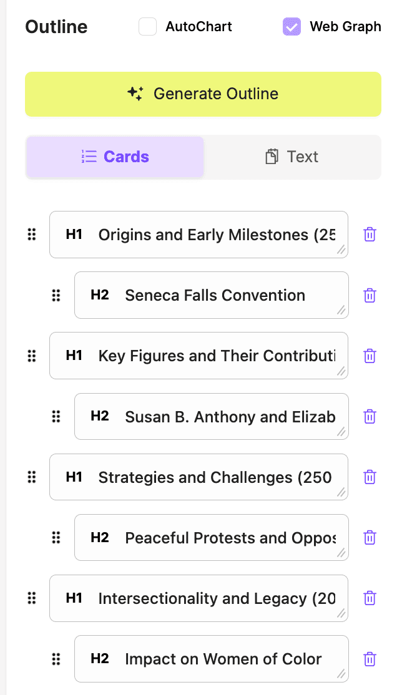Click the Impact on Women of Color field
Viewport: 397px width, 695px height.
(x=223, y=659)
